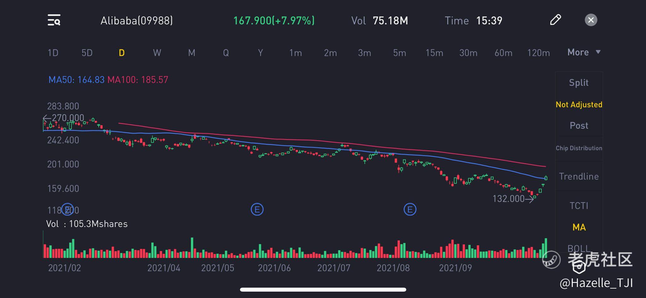Select the MA indicator

pyautogui.click(x=579, y=227)
